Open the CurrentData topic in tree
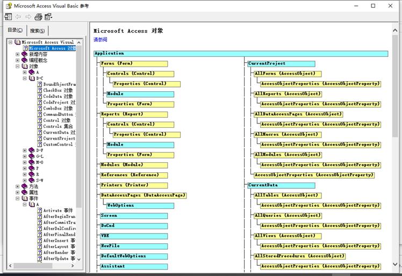 (x=59, y=133)
